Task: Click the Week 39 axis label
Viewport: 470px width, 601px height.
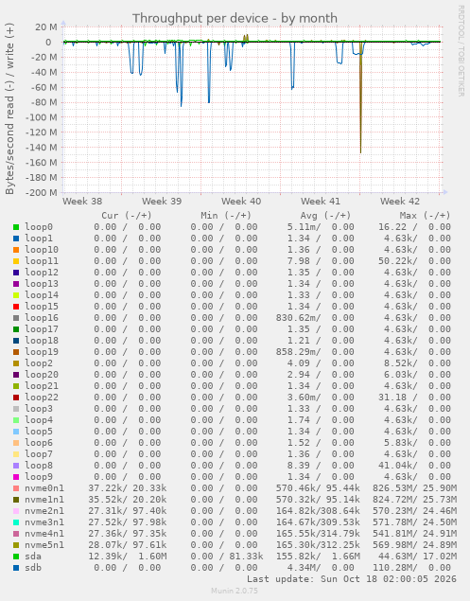Action: [x=162, y=202]
